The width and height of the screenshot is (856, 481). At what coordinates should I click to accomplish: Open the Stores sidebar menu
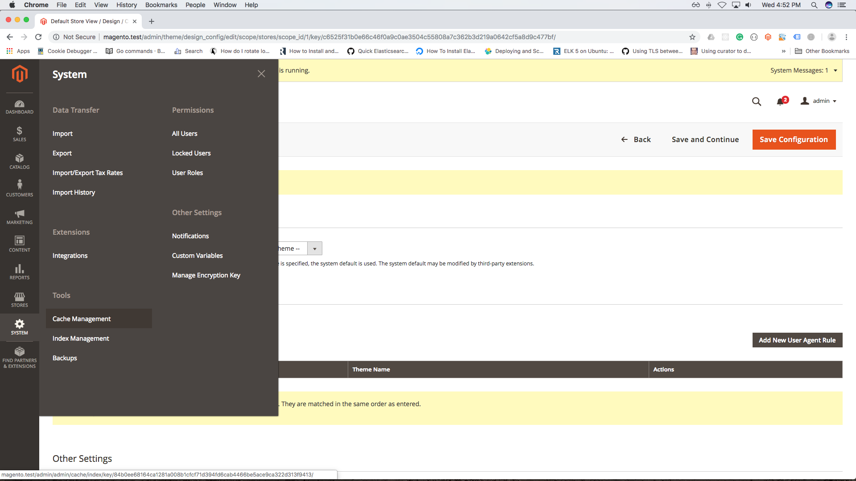[19, 300]
